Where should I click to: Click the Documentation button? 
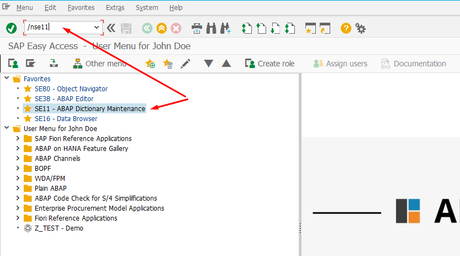click(x=414, y=64)
